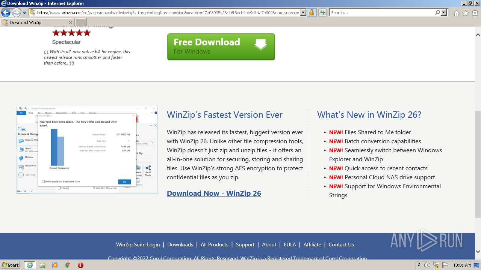Close the Download WinZip tab
The width and height of the screenshot is (481, 270).
click(70, 22)
